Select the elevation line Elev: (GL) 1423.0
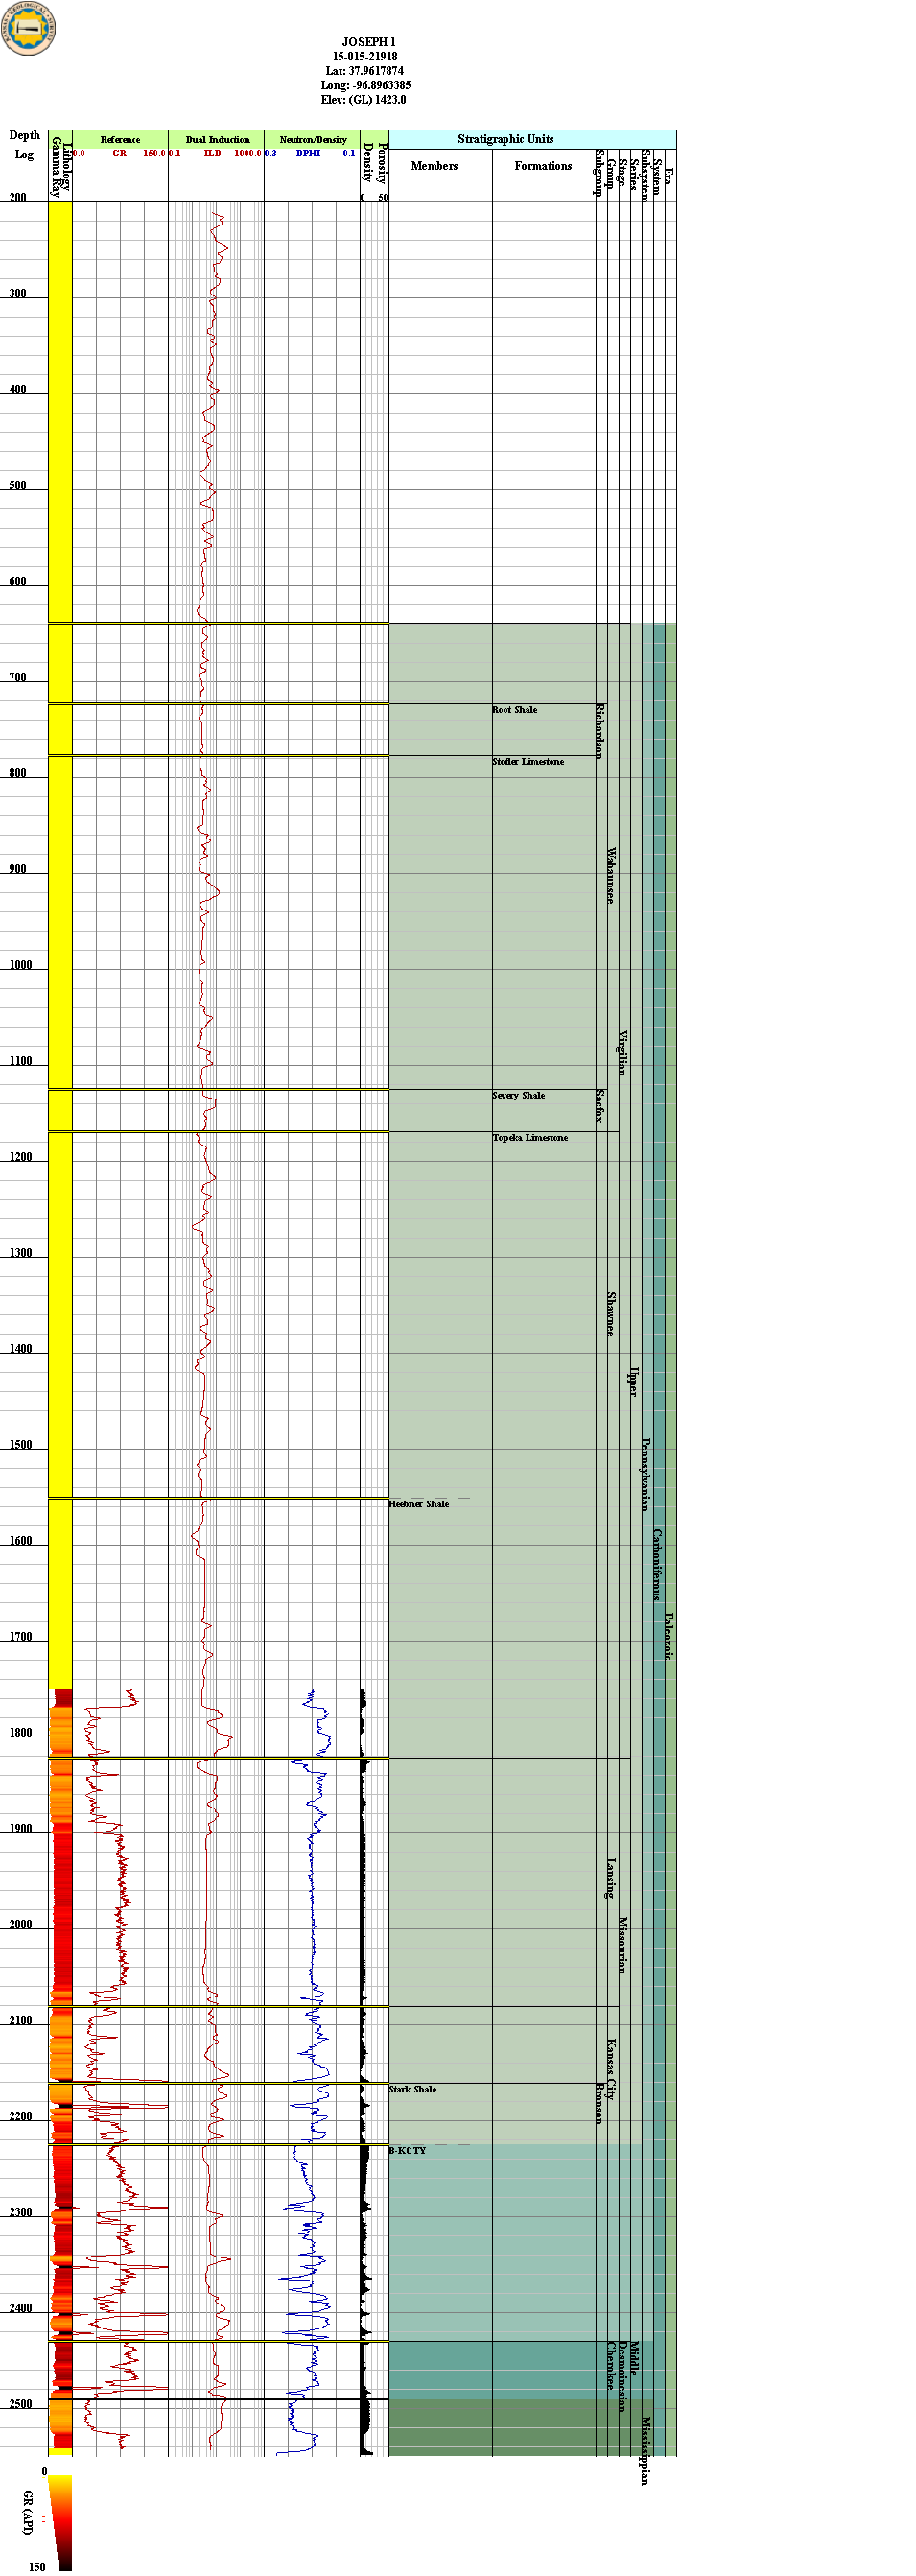The image size is (916, 2576). click(x=363, y=100)
